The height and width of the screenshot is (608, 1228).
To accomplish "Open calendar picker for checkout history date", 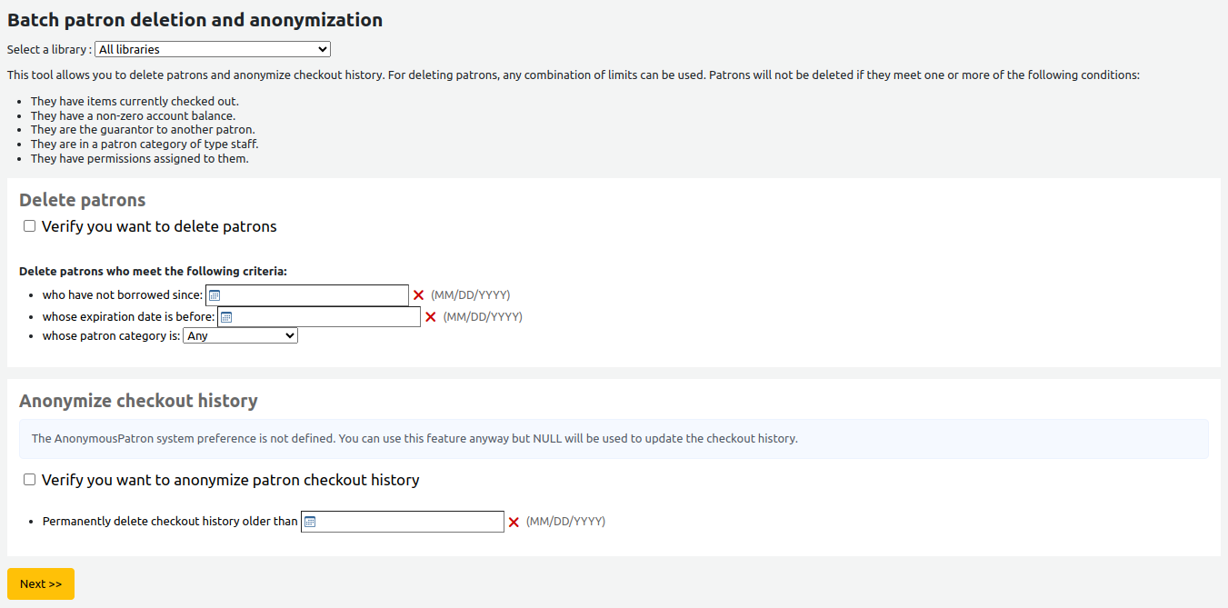I will [309, 521].
